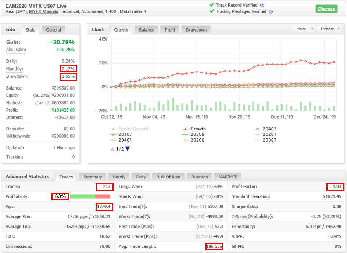347x253 pixels.
Task: Click the Profit Factor label
Action: [x=244, y=187]
